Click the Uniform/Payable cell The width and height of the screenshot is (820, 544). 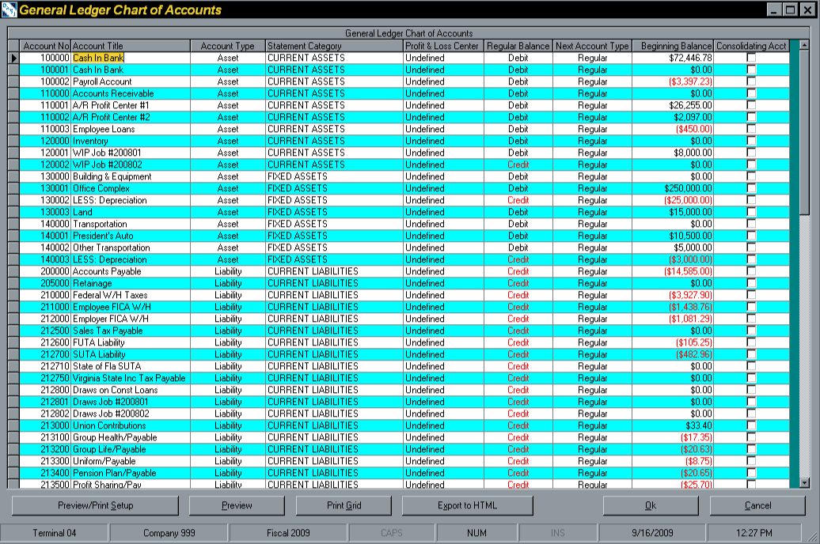coord(131,461)
